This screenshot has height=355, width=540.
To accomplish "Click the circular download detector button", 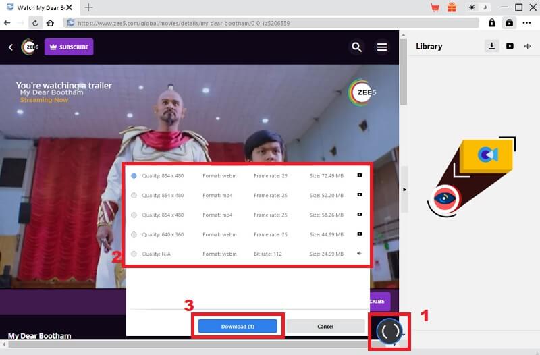I will tap(389, 331).
